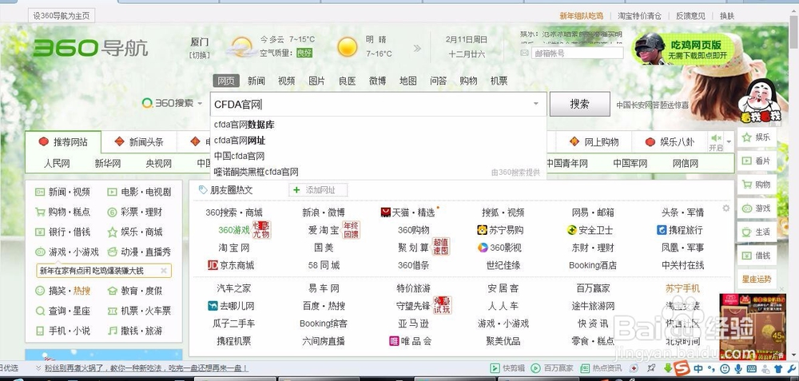Switch to the 地图 search tab
The width and height of the screenshot is (799, 381).
click(x=407, y=81)
